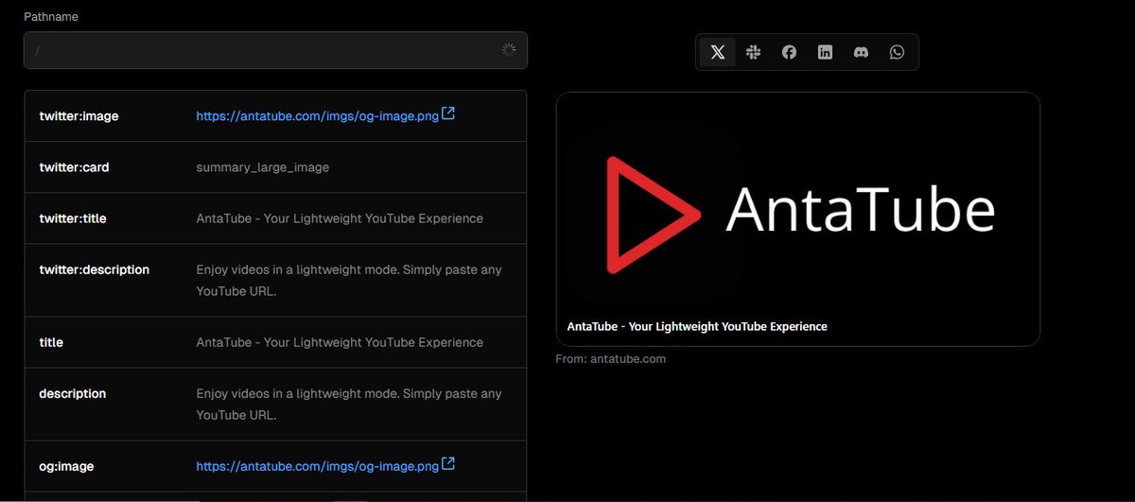Viewport: 1135px width, 502px height.
Task: Switch to the Discord preview icon
Action: 862,52
